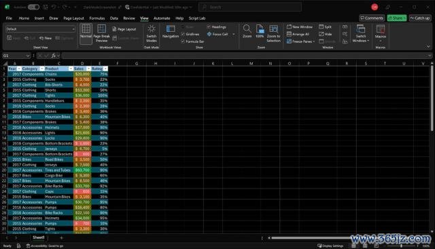
Task: Click the coming soon megaphone icon
Action: tap(388, 7)
